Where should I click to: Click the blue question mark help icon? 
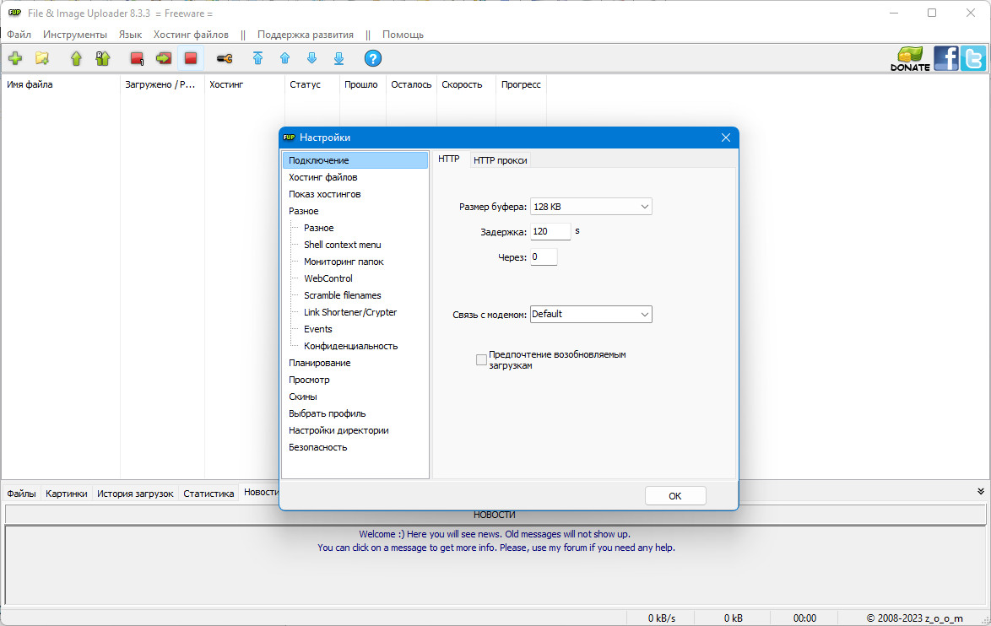[373, 59]
